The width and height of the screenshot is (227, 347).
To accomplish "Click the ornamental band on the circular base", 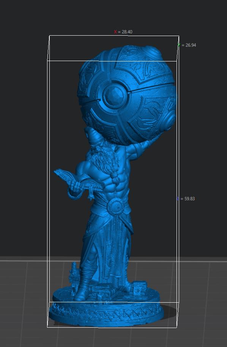I will (x=106, y=312).
